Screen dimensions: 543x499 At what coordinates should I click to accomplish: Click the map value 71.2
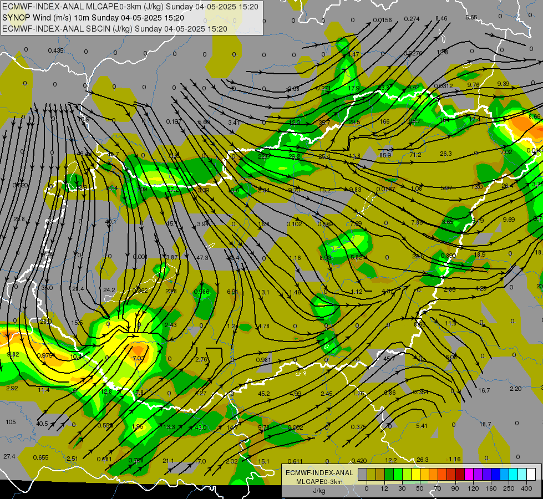tap(415, 155)
